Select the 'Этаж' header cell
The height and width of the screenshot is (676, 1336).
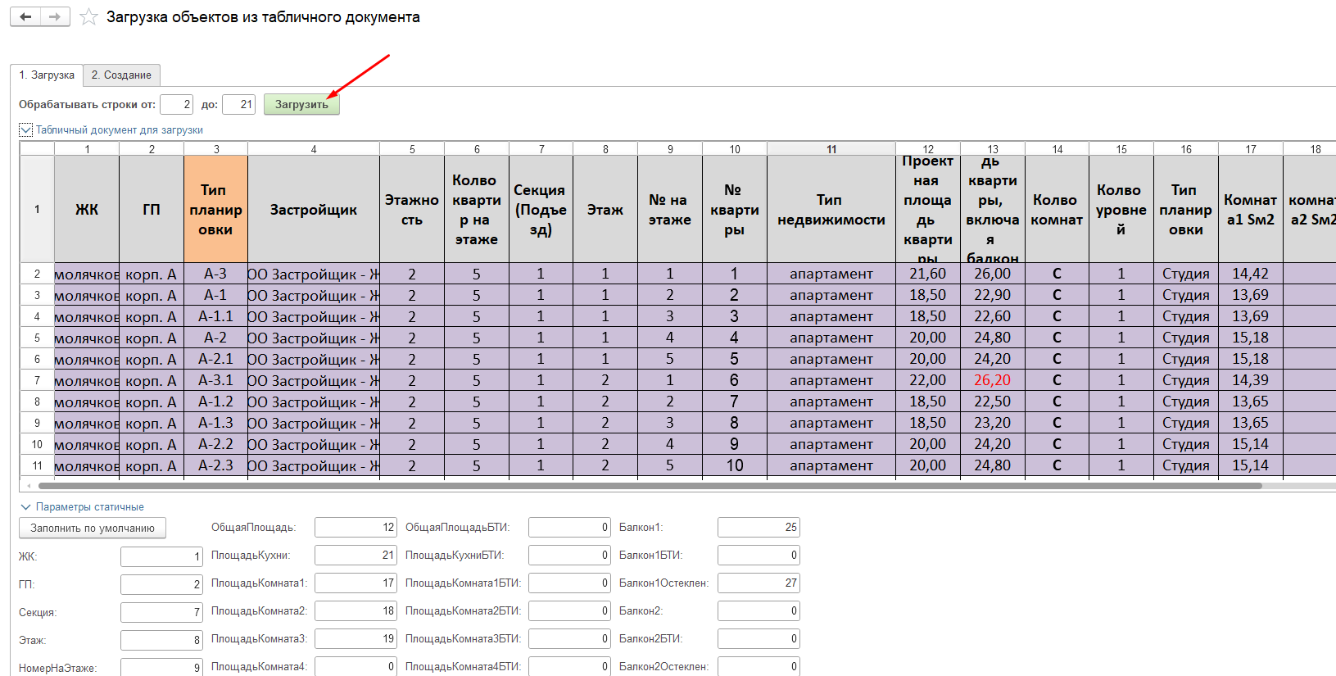click(x=605, y=209)
